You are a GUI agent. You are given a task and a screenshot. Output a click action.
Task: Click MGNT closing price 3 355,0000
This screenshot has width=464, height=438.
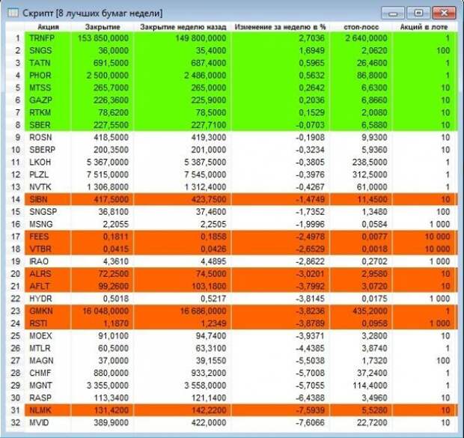pyautogui.click(x=108, y=386)
